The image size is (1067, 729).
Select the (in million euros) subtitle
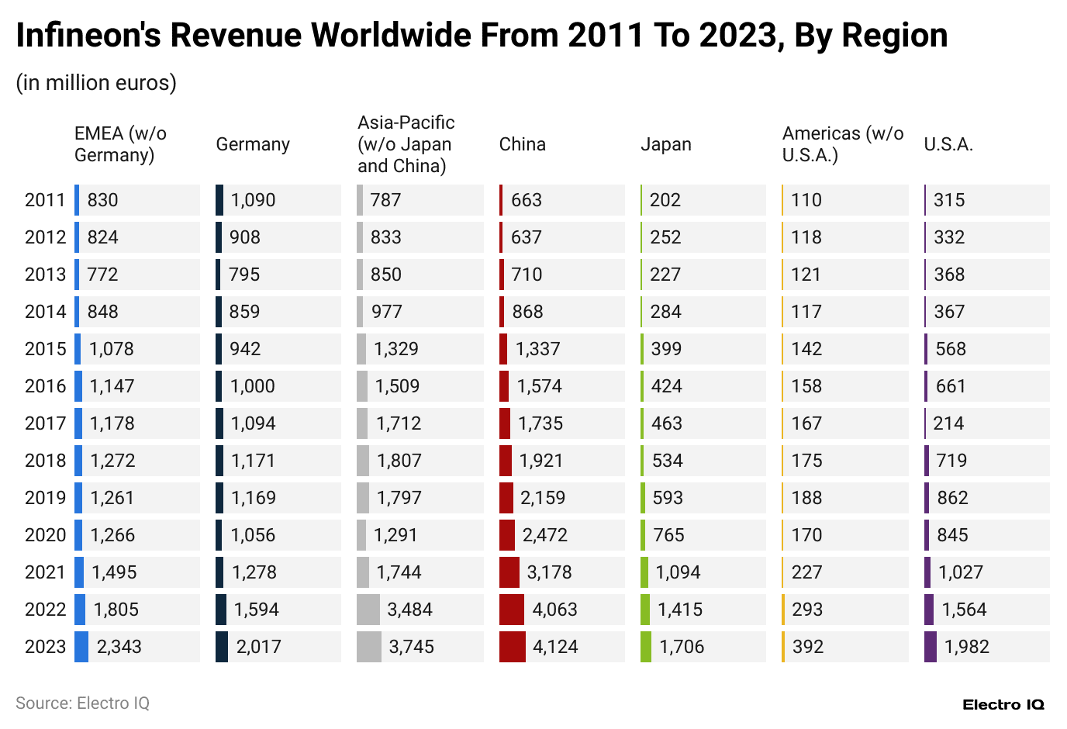[x=95, y=82]
